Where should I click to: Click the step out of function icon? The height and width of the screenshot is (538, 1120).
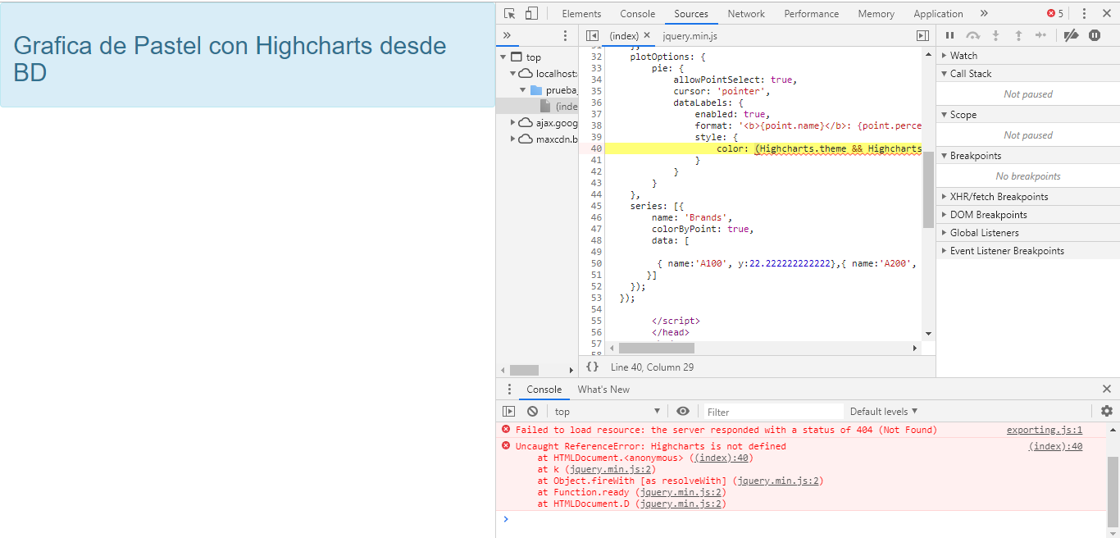(1018, 35)
